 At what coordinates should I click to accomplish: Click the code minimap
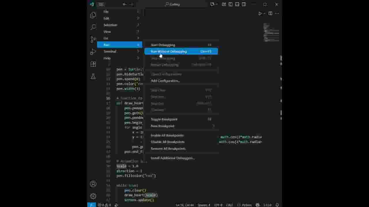[x=271, y=32]
